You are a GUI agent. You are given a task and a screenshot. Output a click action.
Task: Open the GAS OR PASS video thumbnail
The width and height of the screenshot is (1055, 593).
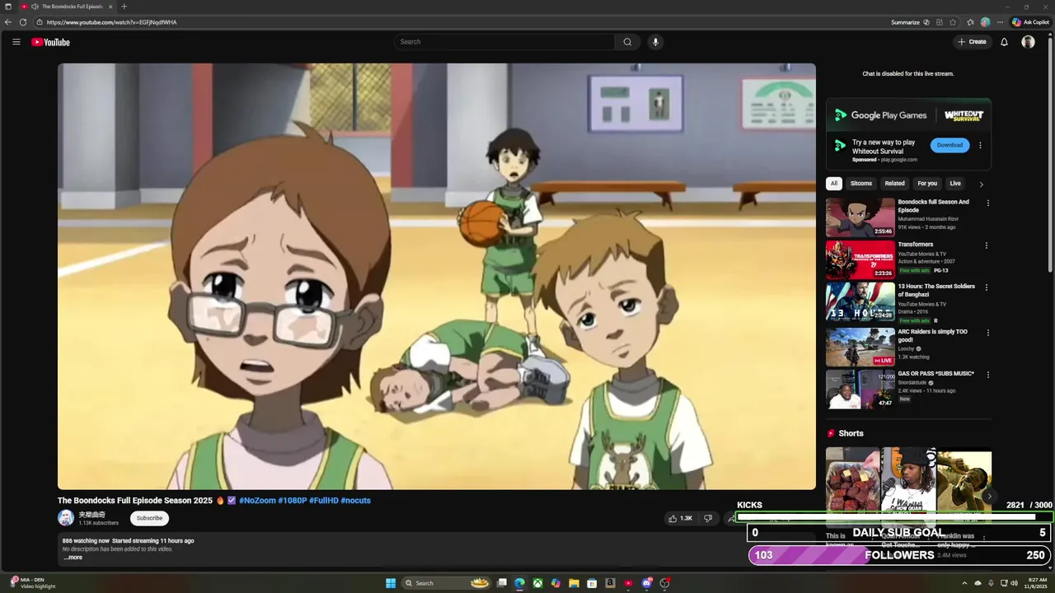click(860, 389)
